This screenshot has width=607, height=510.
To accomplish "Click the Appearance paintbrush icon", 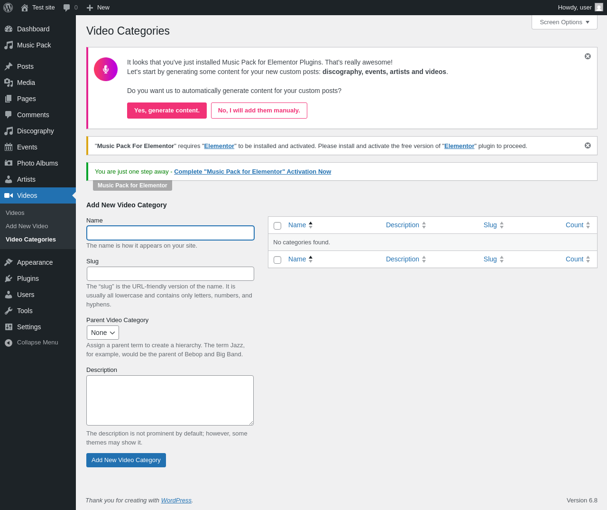I will coord(9,262).
